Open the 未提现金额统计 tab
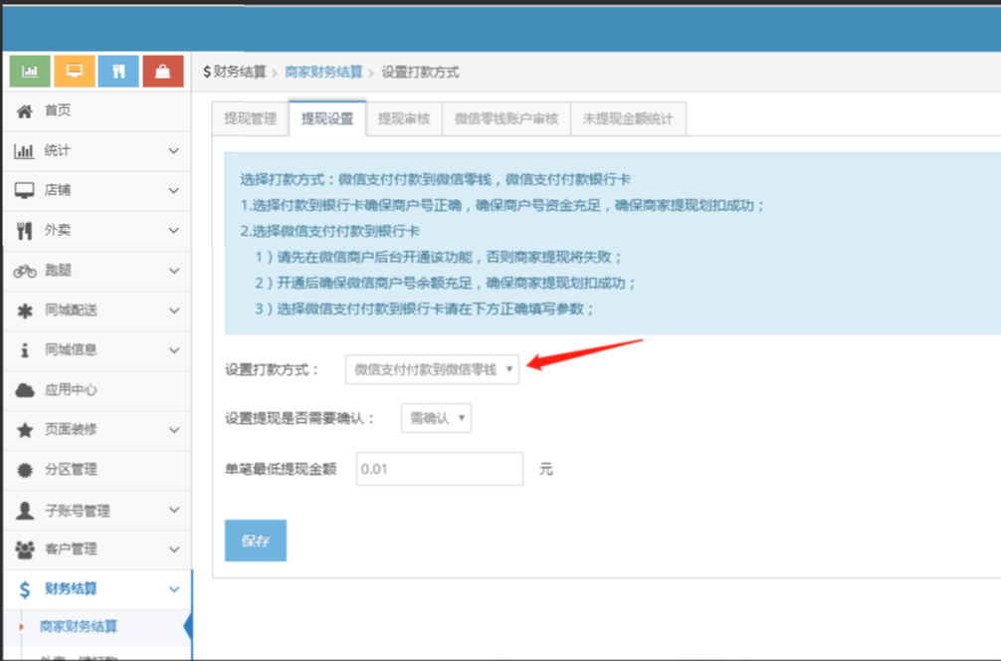 pos(628,118)
